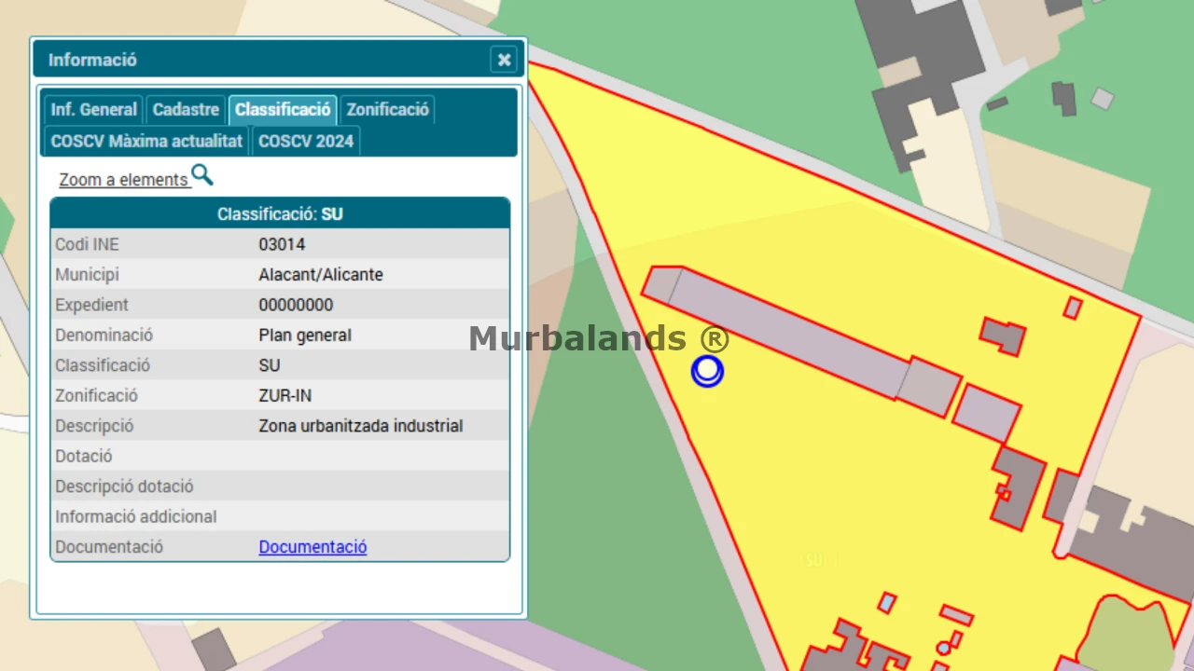Open the COSCV Màxima actualitat tab
Image resolution: width=1194 pixels, height=671 pixels.
coord(146,141)
